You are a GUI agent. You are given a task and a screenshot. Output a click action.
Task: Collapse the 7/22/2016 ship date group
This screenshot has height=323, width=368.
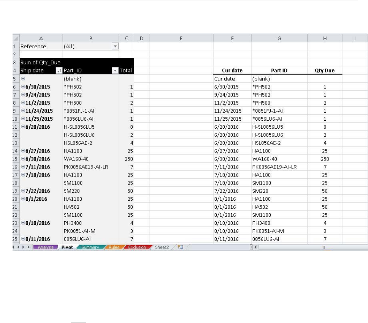[x=23, y=191]
